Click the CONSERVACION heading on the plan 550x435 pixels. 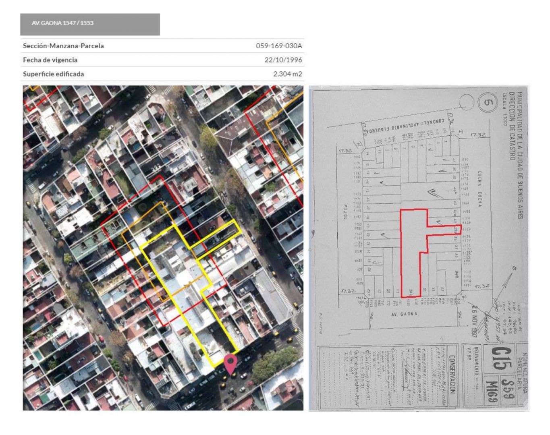452,375
